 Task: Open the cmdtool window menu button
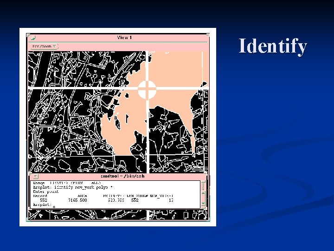36,176
